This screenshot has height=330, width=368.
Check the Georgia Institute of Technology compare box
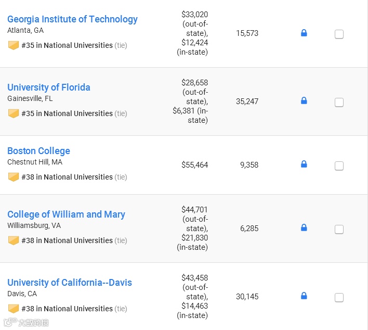click(x=339, y=34)
